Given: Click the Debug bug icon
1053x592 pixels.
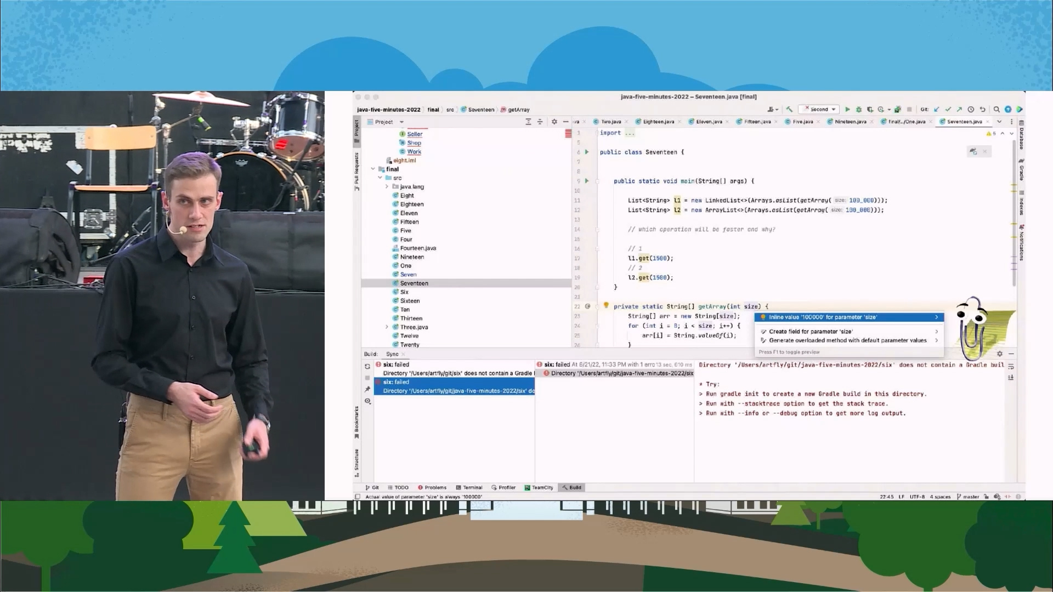Looking at the screenshot, I should pyautogui.click(x=859, y=110).
